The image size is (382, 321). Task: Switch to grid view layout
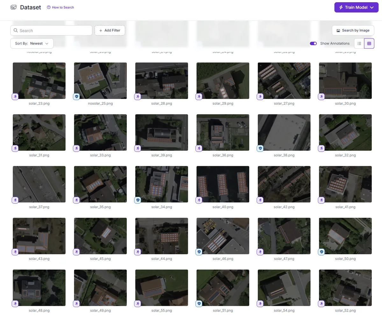point(369,44)
